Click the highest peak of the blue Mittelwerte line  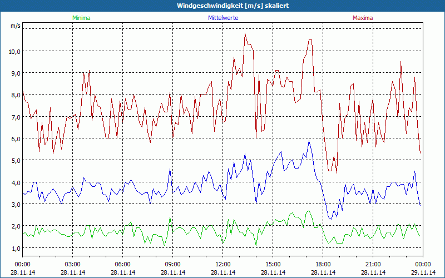point(309,141)
